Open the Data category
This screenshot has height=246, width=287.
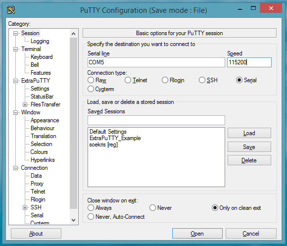coord(36,176)
